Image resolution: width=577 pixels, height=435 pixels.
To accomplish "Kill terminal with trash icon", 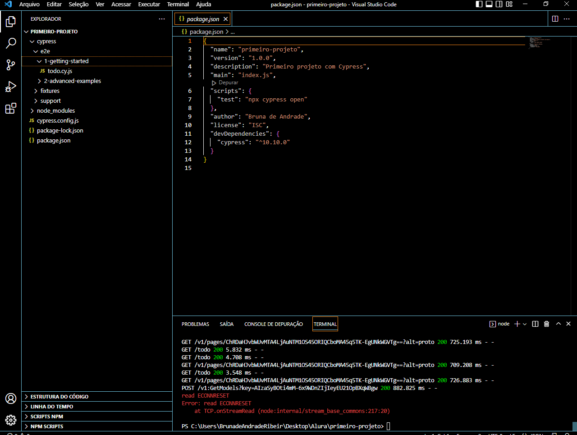I will [546, 324].
